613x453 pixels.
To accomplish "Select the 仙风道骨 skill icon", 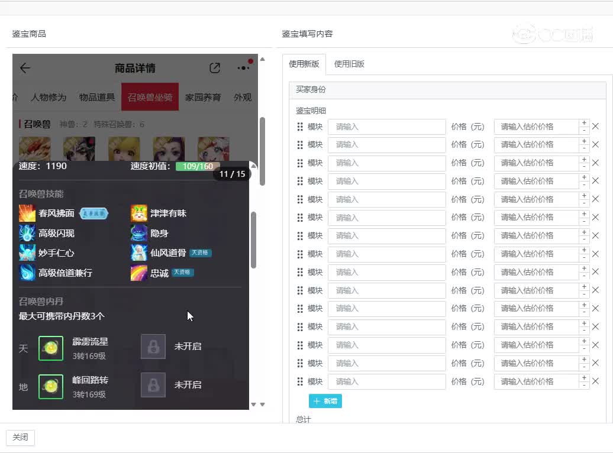I will click(139, 253).
